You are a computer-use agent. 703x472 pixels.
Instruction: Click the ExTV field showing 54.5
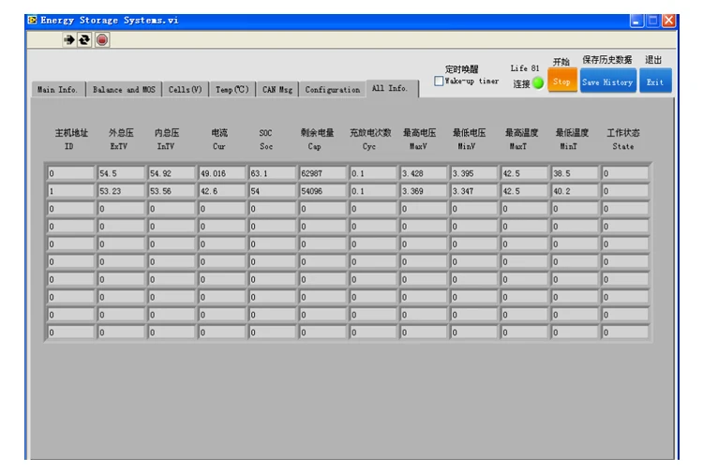point(120,173)
